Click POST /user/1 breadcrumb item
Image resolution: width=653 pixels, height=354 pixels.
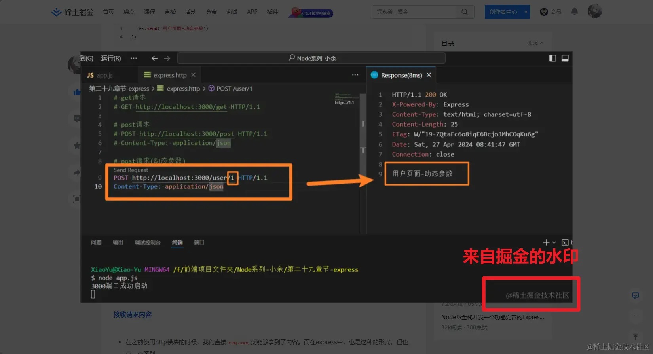[x=230, y=89]
